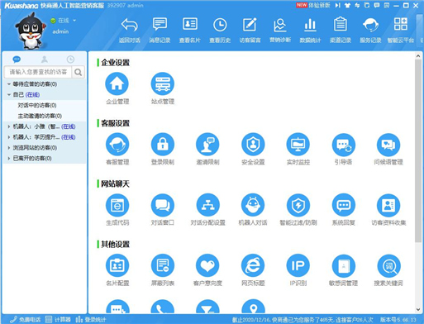The height and width of the screenshot is (324, 424).
Task: Expand 已离开的访客(0) group
Action: point(9,159)
